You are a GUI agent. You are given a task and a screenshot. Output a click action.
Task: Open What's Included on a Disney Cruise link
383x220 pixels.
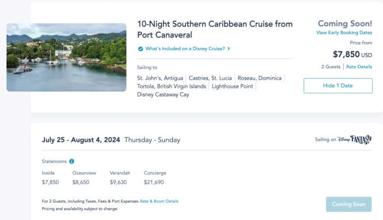(185, 49)
